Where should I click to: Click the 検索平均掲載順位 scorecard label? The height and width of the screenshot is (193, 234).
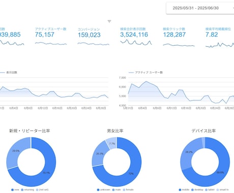(218, 29)
